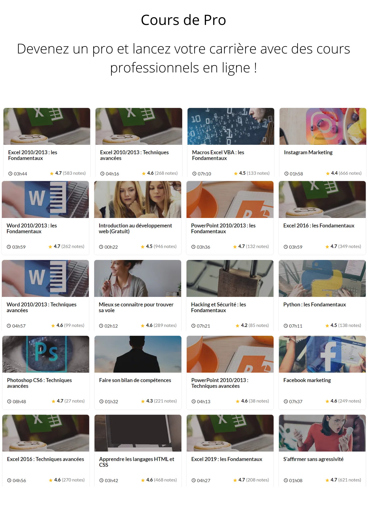The width and height of the screenshot is (367, 519).
Task: Click the Cours de Pro heading
Action: click(x=184, y=20)
